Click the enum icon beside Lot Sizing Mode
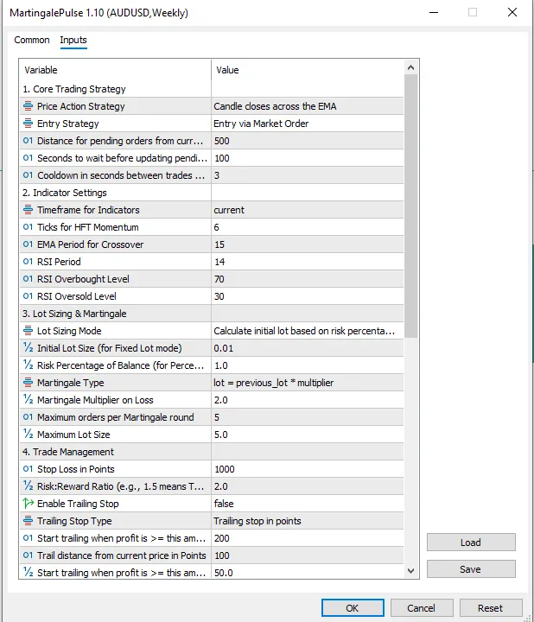 pyautogui.click(x=28, y=330)
